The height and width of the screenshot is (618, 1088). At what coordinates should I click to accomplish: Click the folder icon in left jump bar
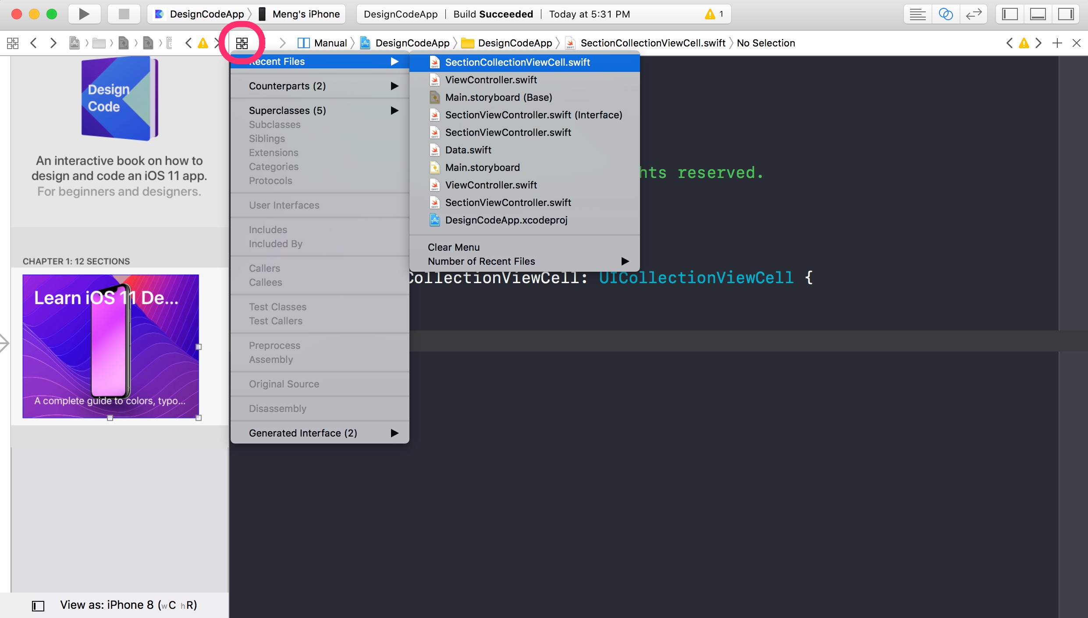[99, 43]
